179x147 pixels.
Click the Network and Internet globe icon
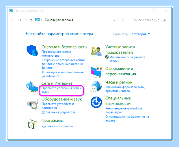(32, 87)
